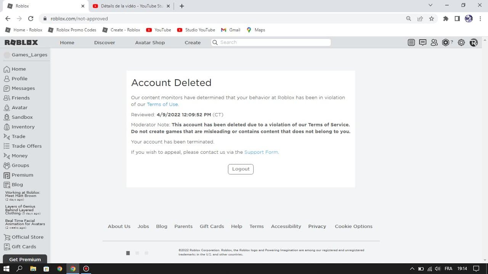The width and height of the screenshot is (488, 274).
Task: Open the Chrome three-dot menu
Action: point(480,18)
